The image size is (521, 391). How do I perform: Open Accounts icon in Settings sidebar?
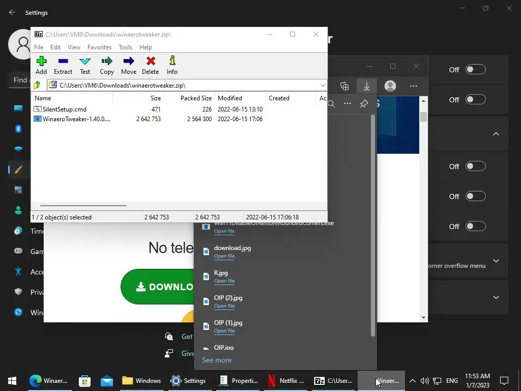tap(18, 210)
